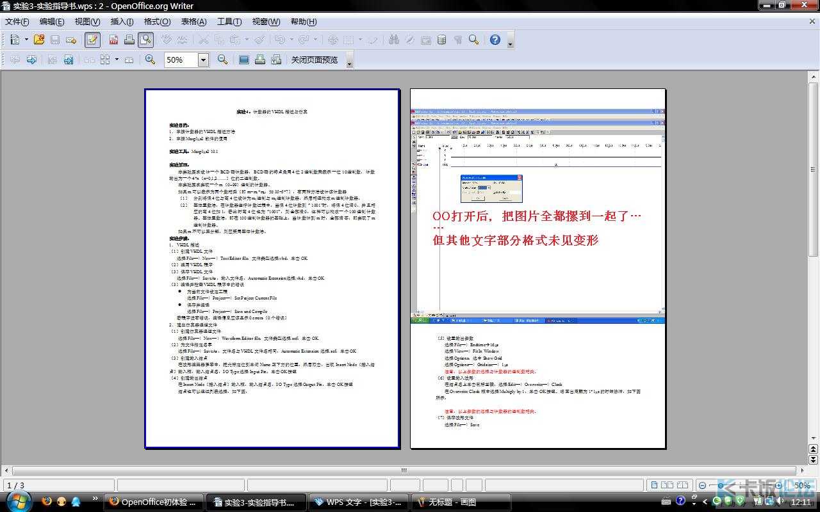Click the Undo icon

pos(279,40)
